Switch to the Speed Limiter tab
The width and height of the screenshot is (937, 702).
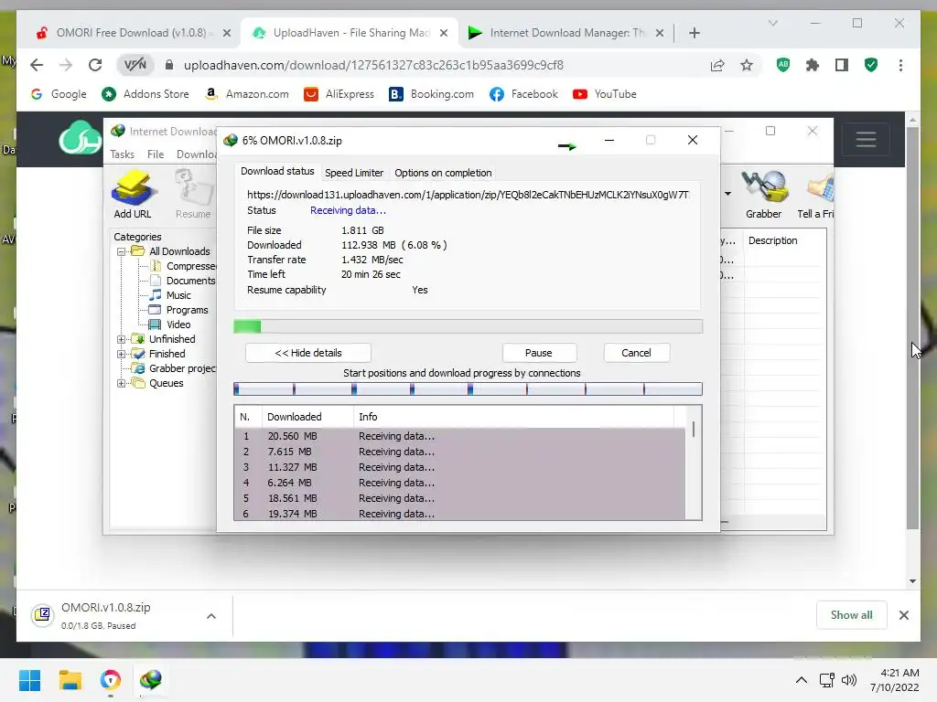tap(354, 173)
